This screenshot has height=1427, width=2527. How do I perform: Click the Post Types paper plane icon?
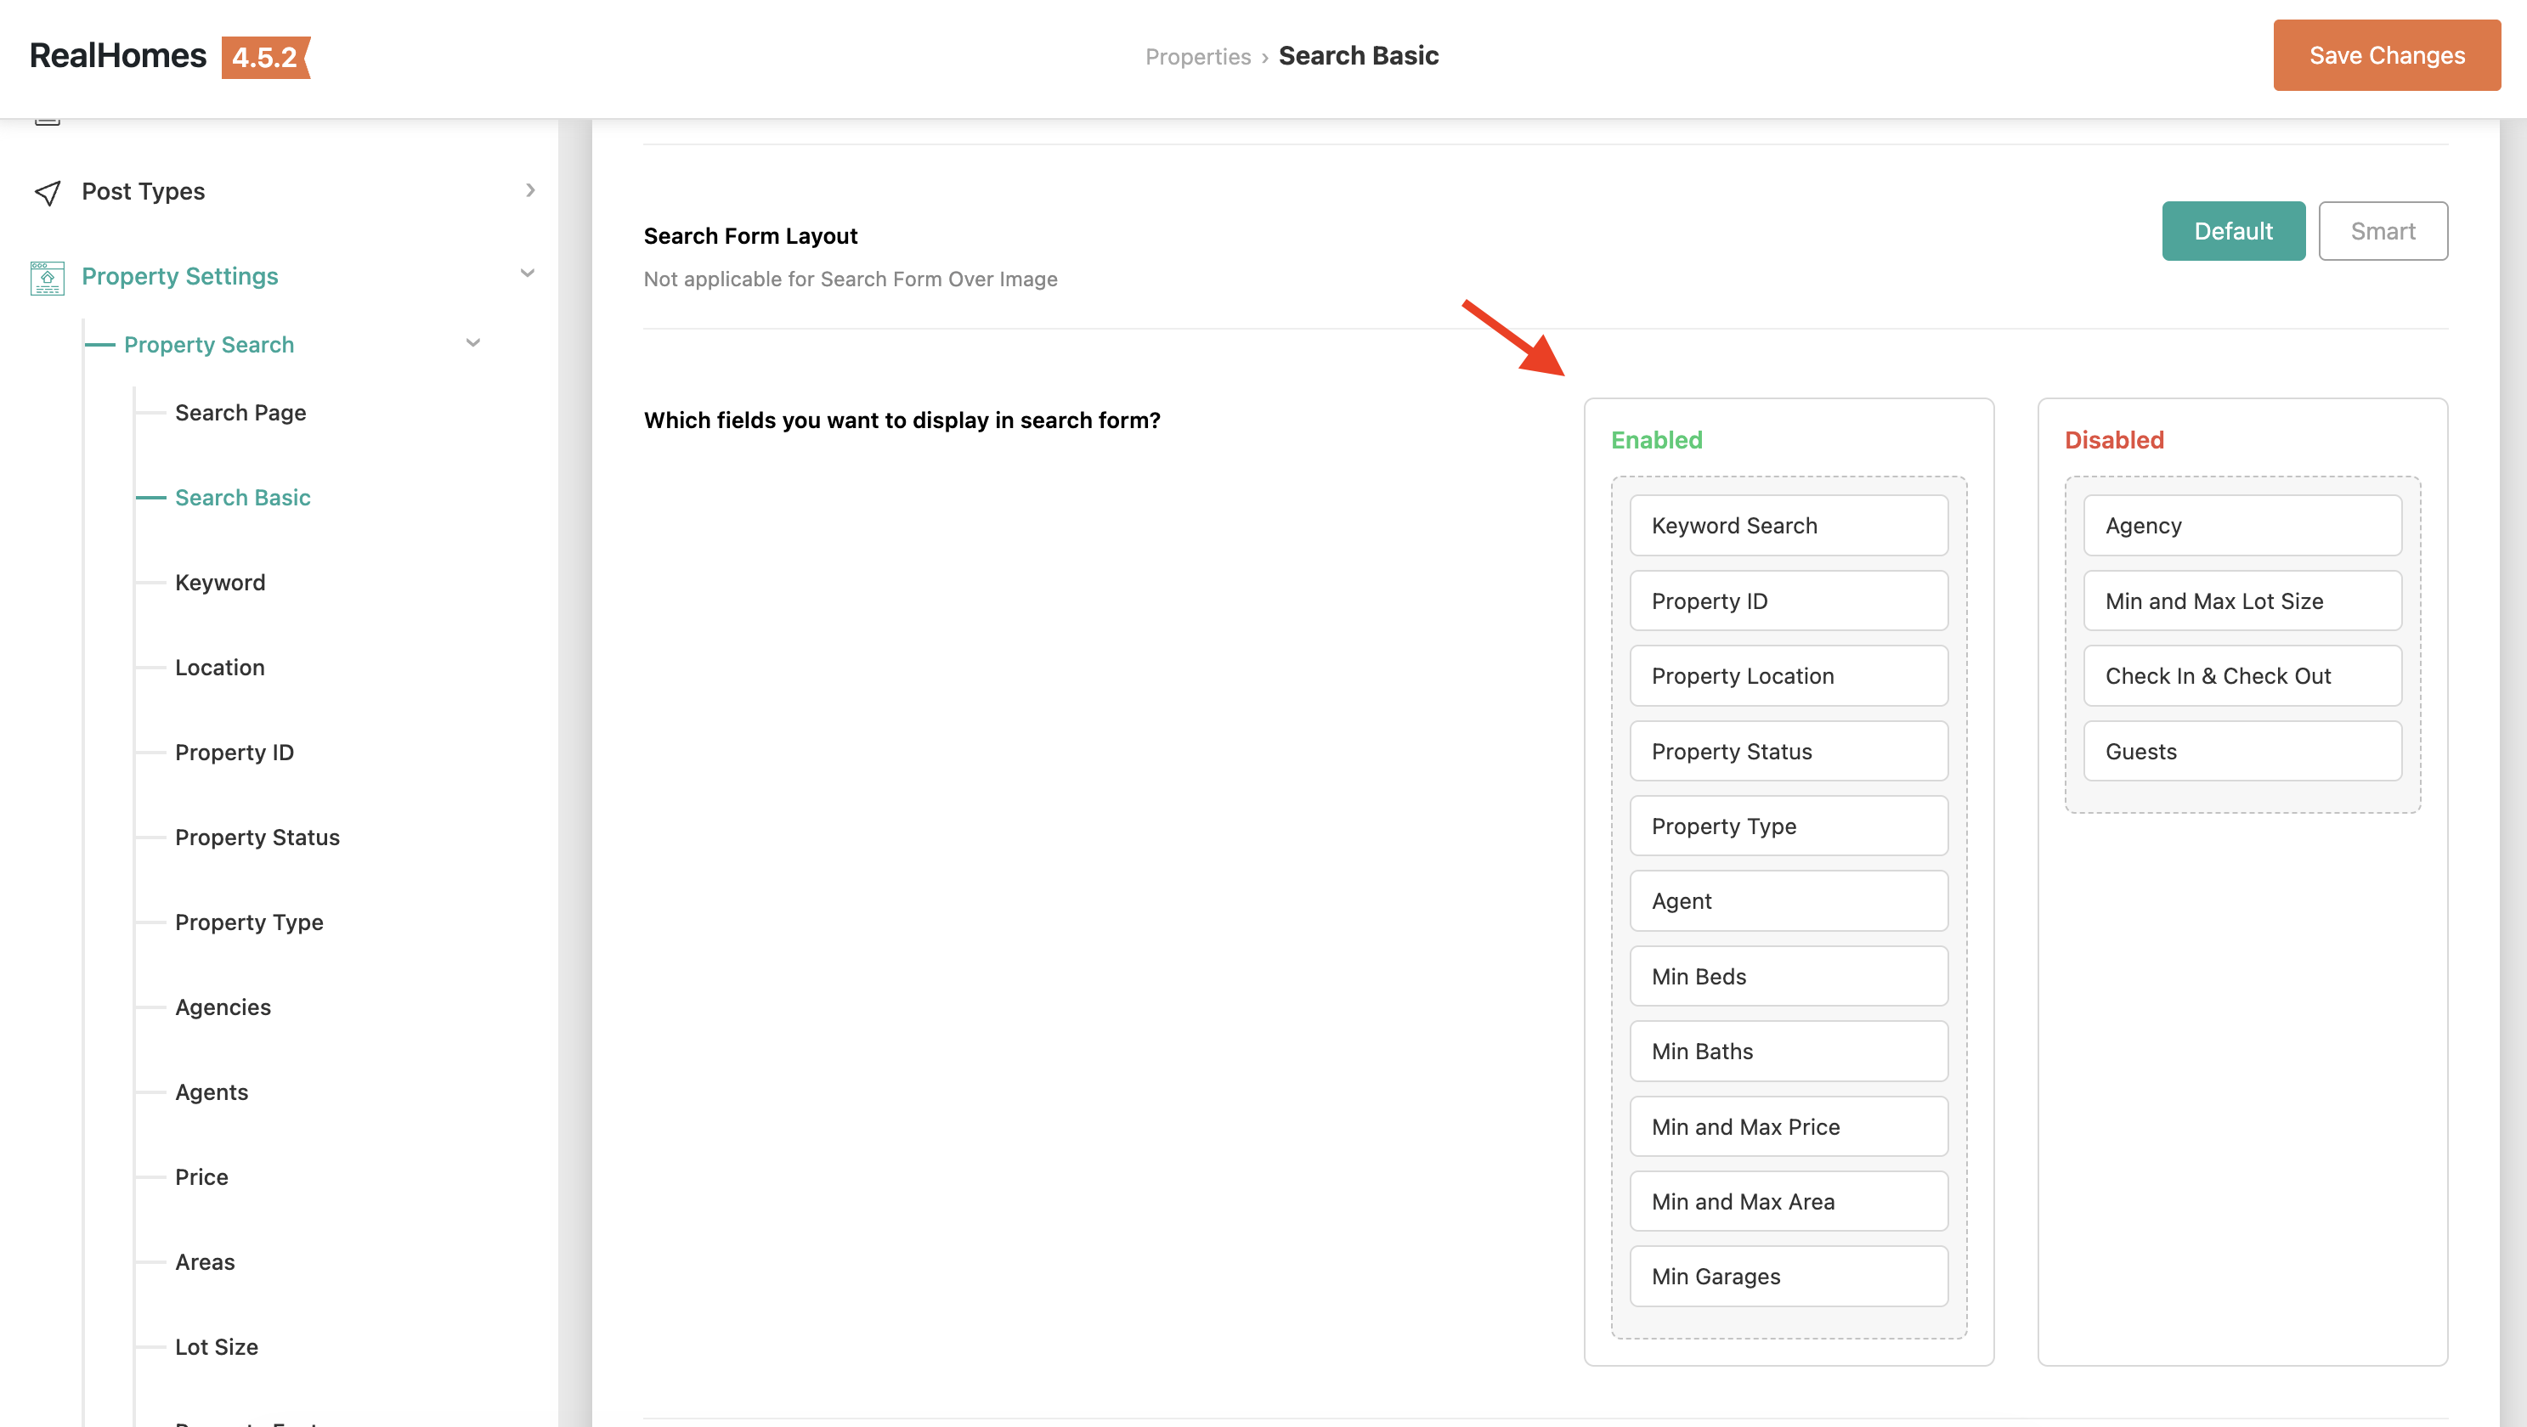tap(47, 192)
